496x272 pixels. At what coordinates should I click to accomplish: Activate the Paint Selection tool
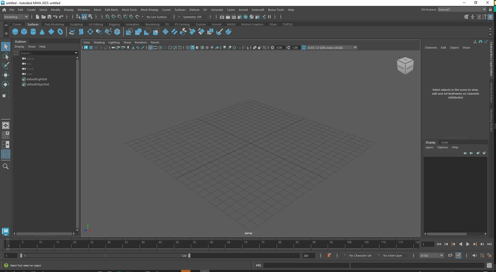click(5, 66)
